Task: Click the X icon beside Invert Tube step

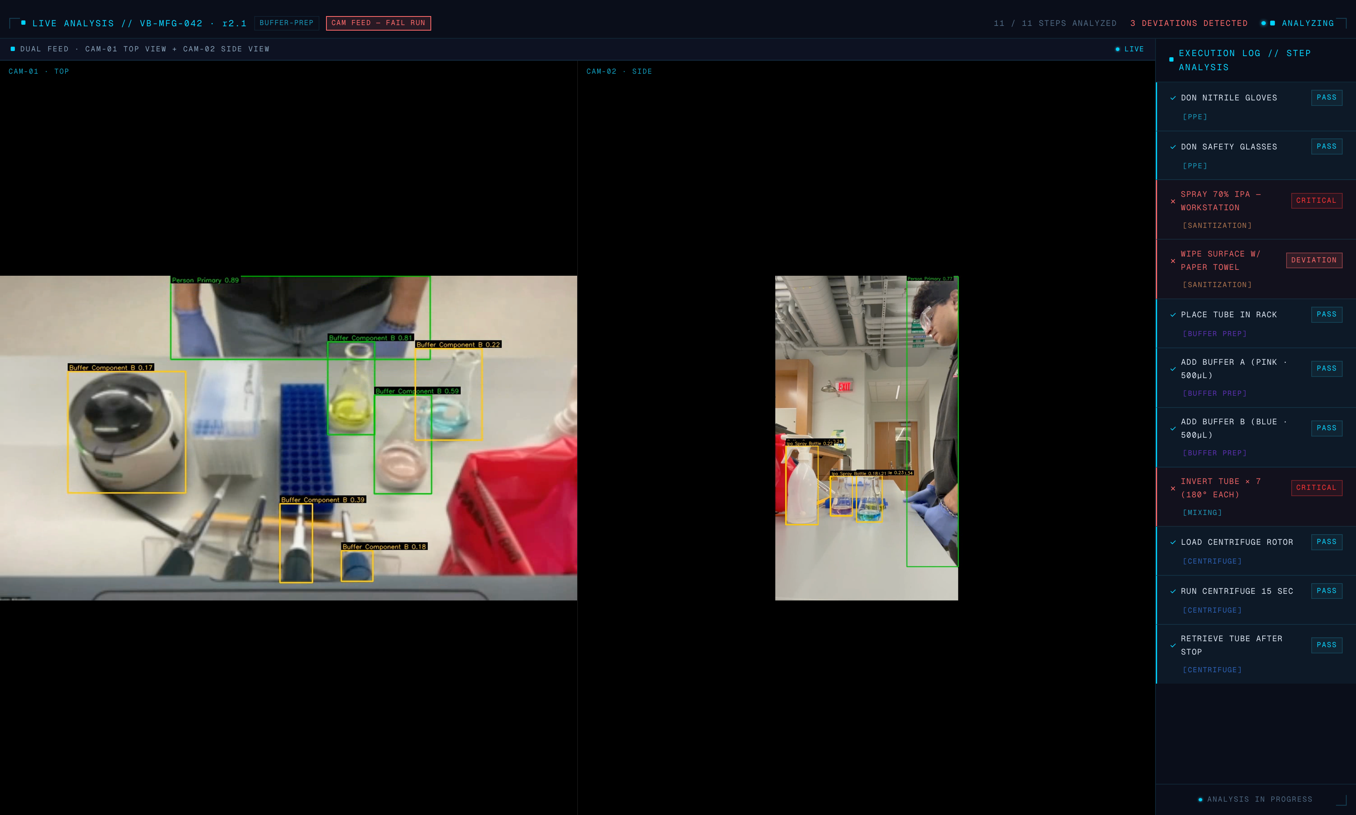Action: (x=1173, y=488)
